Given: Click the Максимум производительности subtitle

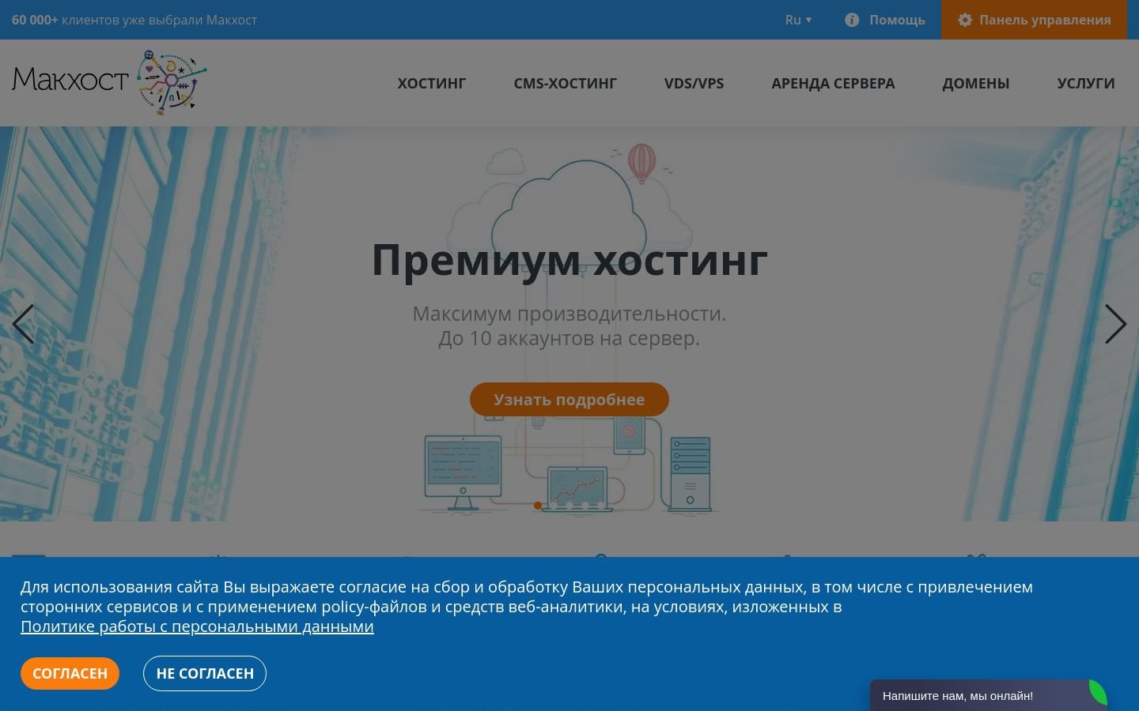Looking at the screenshot, I should pyautogui.click(x=569, y=314).
